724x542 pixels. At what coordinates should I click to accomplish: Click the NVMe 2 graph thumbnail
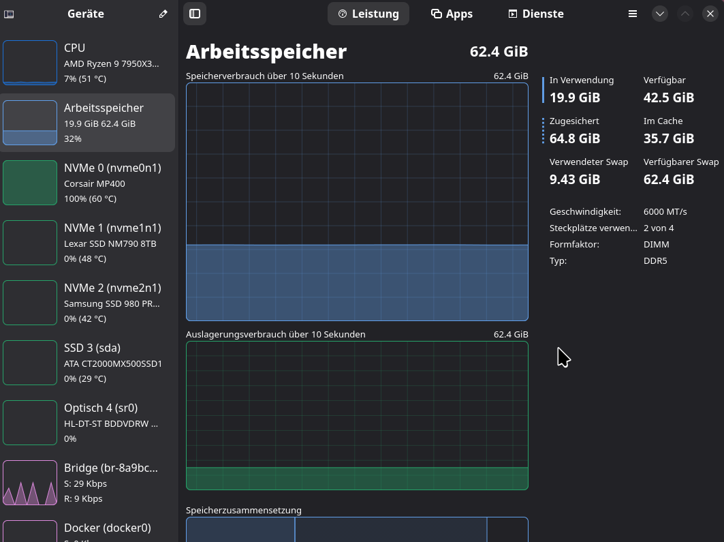(30, 303)
